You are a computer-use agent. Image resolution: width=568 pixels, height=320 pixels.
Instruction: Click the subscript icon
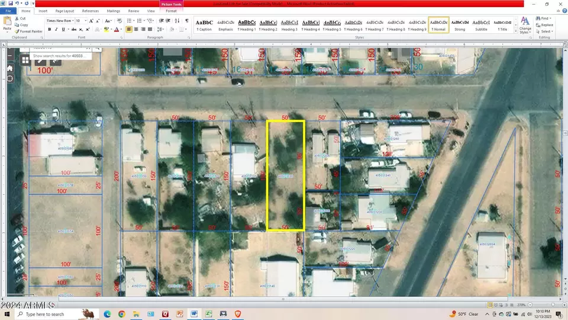click(x=81, y=30)
